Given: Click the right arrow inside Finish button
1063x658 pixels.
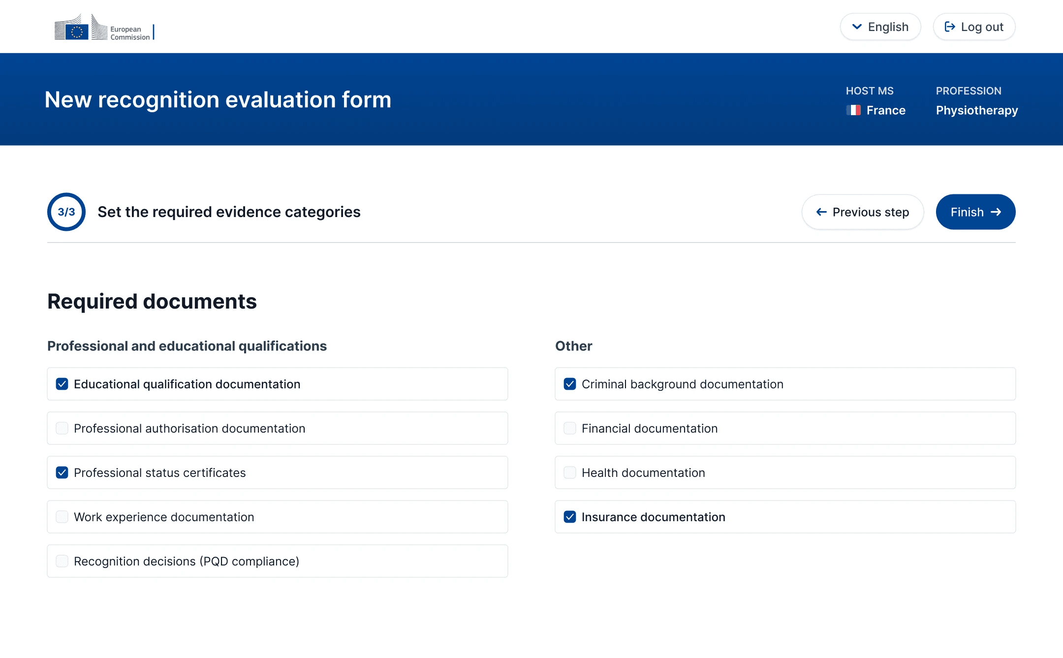Looking at the screenshot, I should 997,212.
